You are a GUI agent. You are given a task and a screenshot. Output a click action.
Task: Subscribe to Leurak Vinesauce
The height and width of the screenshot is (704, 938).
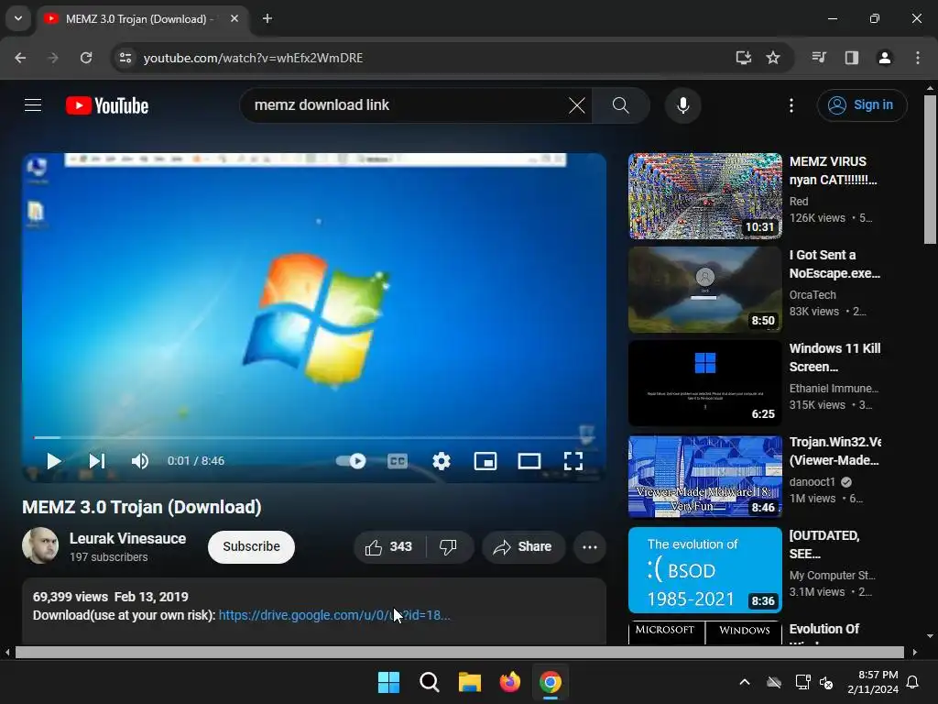pos(251,546)
